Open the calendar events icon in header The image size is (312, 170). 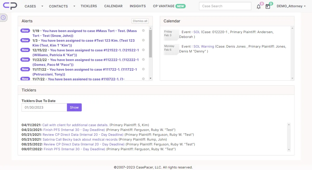coord(268,7)
